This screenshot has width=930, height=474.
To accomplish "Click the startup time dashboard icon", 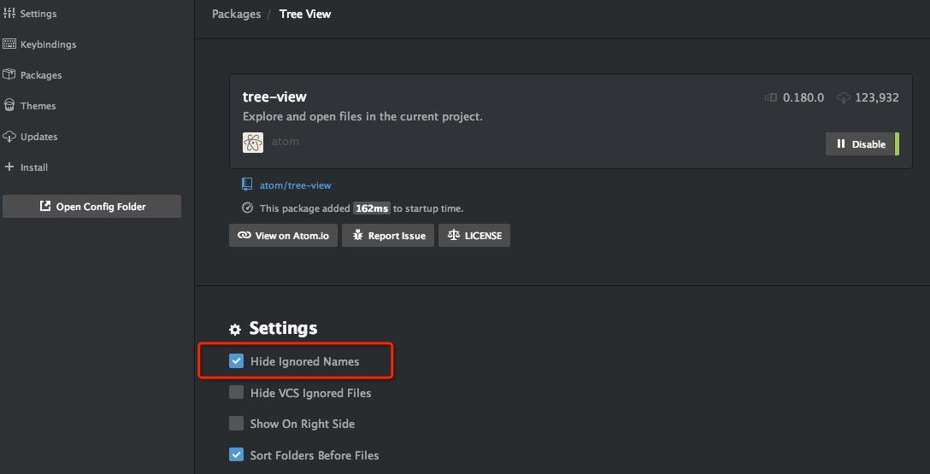I will [247, 208].
